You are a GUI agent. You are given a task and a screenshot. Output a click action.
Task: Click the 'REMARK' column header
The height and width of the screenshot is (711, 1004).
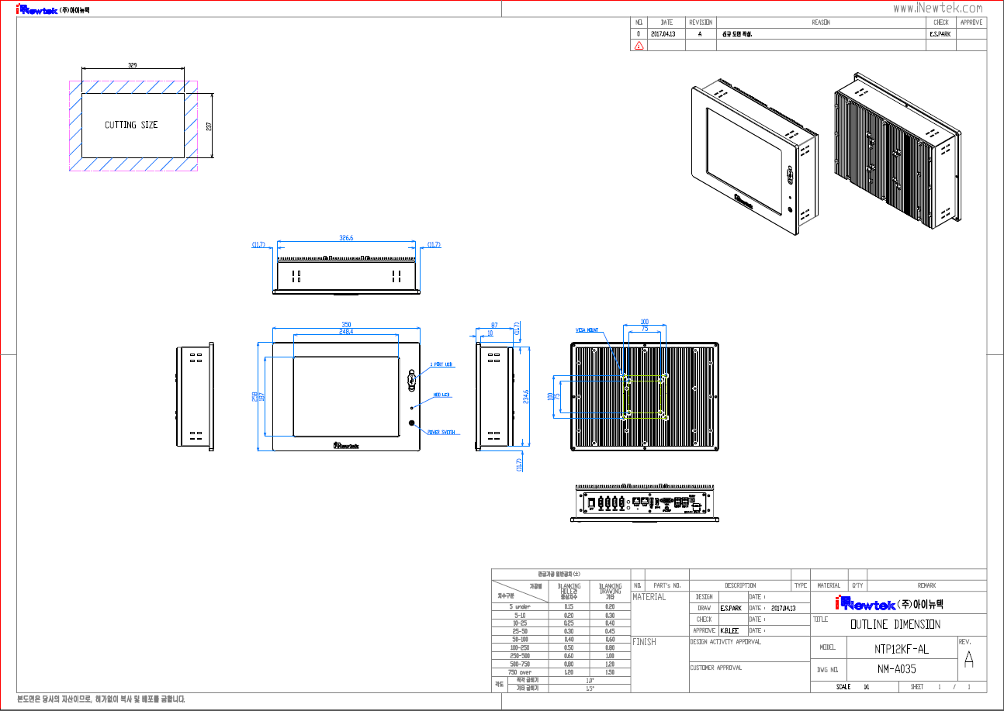tap(926, 585)
